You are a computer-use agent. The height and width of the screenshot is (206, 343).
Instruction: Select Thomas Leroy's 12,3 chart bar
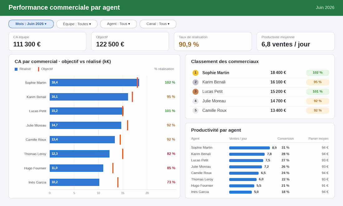[x=80, y=154]
